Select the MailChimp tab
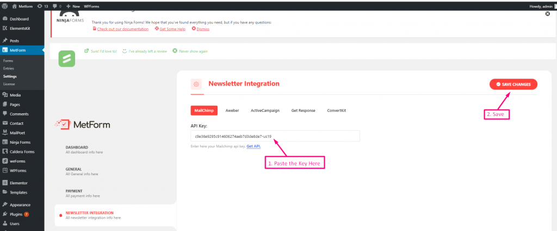 click(204, 111)
